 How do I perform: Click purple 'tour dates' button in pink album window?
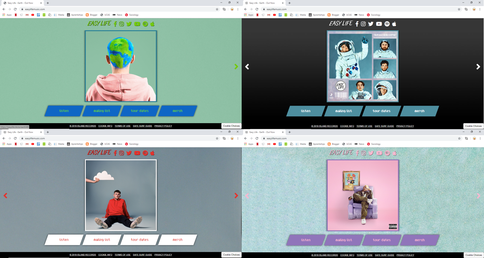[x=382, y=240]
